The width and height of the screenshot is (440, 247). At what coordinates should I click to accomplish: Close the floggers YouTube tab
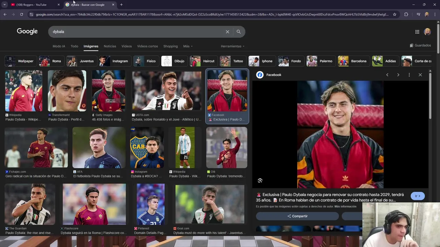[58, 5]
